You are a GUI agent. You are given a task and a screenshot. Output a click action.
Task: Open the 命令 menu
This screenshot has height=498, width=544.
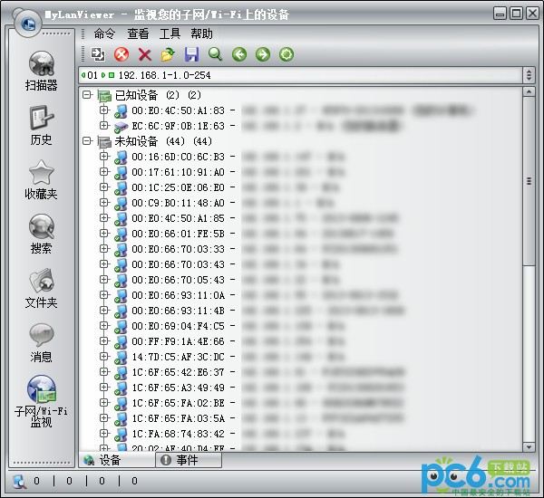[104, 34]
